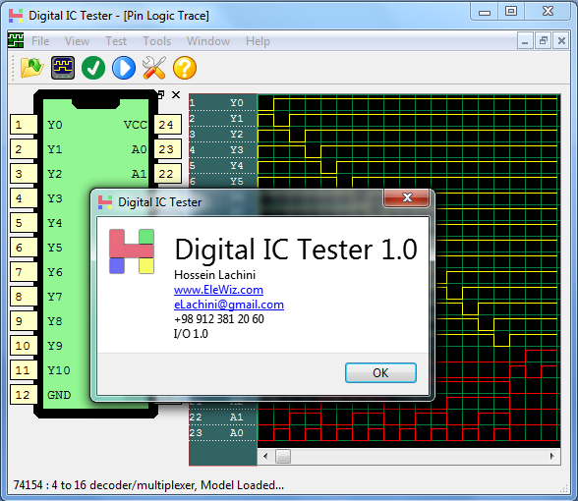Viewport: 578px width, 501px height.
Task: Open the Window menu
Action: pyautogui.click(x=208, y=41)
